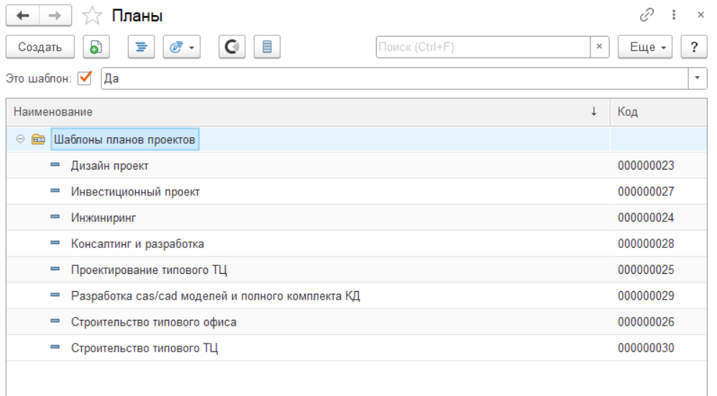Screen dimensions: 717x396
Task: Open the "Да" filter dropdown arrow
Action: point(698,78)
